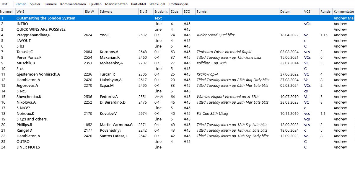Click the Elo W column header
This screenshot has height=173, width=355.
coord(89,12)
